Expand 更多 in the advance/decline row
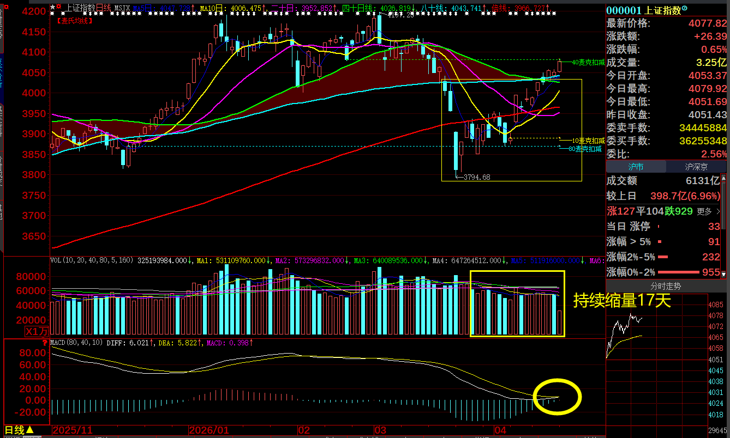The width and height of the screenshot is (730, 438). tap(708, 211)
